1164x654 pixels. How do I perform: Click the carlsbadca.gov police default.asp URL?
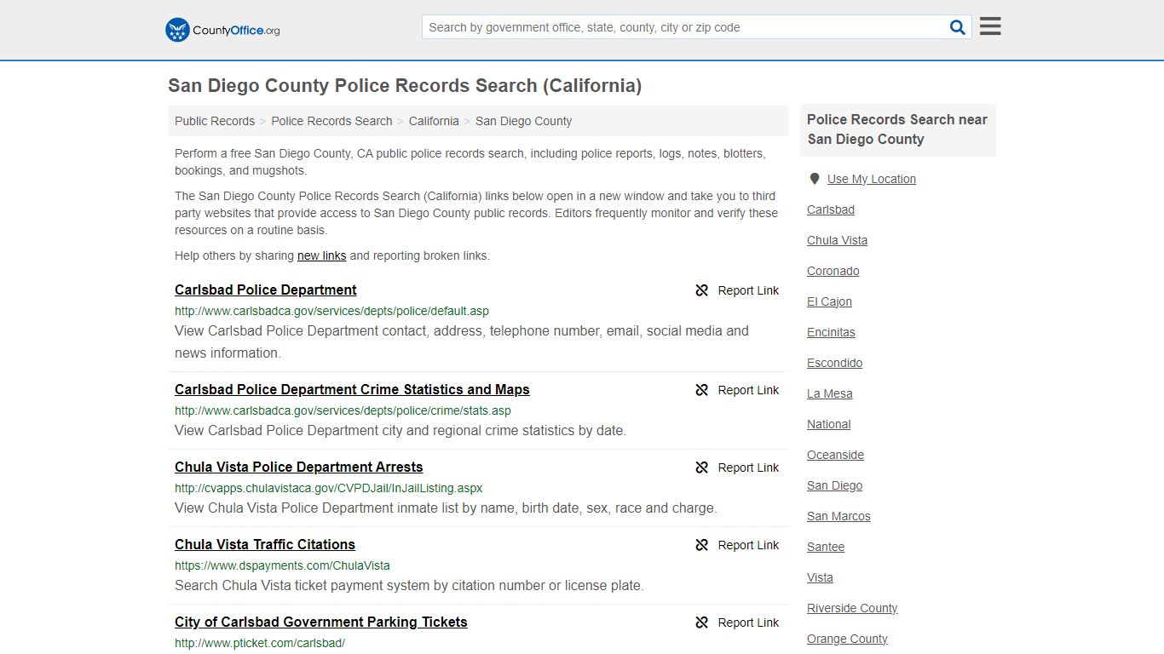click(x=331, y=311)
